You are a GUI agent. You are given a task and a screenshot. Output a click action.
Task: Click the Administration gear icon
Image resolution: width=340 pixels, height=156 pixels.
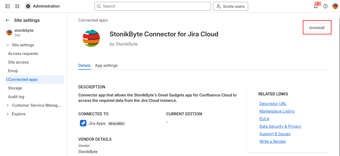pyautogui.click(x=28, y=6)
